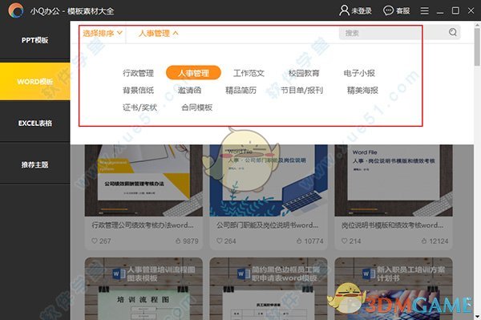Choose the 节目单/报刊 category
Image resolution: width=481 pixels, height=320 pixels.
click(x=302, y=90)
